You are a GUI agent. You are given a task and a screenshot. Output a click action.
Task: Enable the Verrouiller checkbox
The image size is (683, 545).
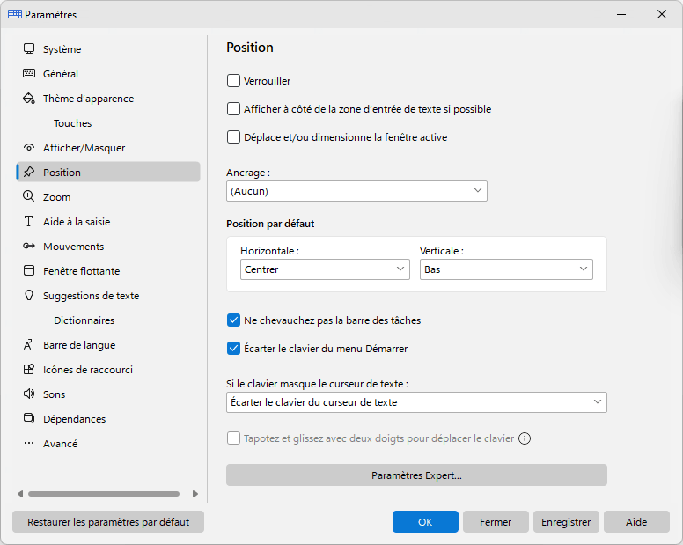[x=233, y=81]
